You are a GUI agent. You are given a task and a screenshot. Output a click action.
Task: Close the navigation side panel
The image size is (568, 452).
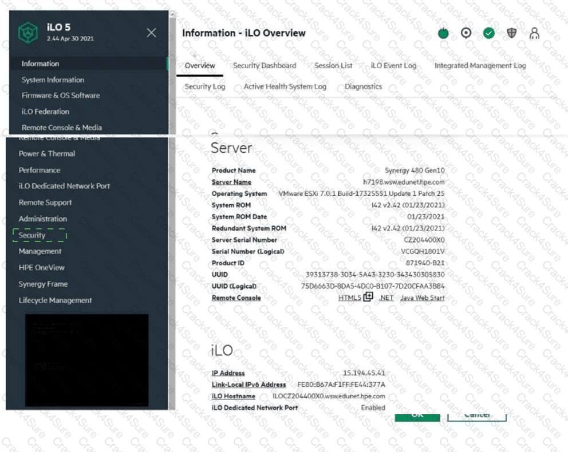pos(151,33)
